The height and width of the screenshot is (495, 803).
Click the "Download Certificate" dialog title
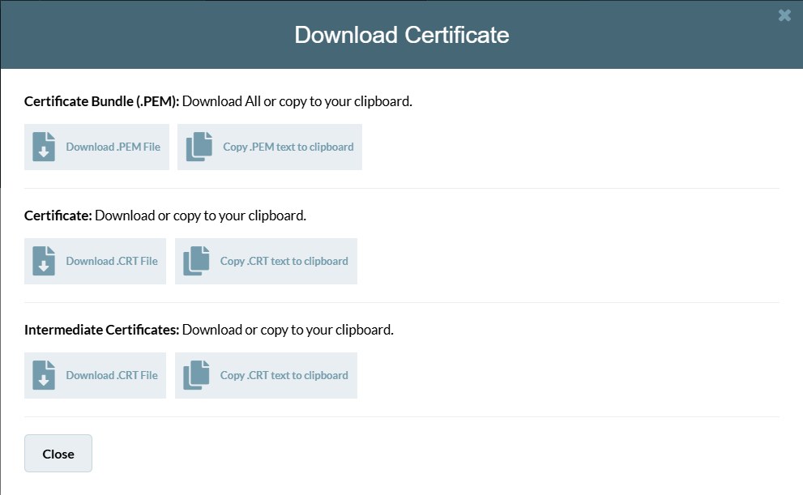click(x=401, y=36)
